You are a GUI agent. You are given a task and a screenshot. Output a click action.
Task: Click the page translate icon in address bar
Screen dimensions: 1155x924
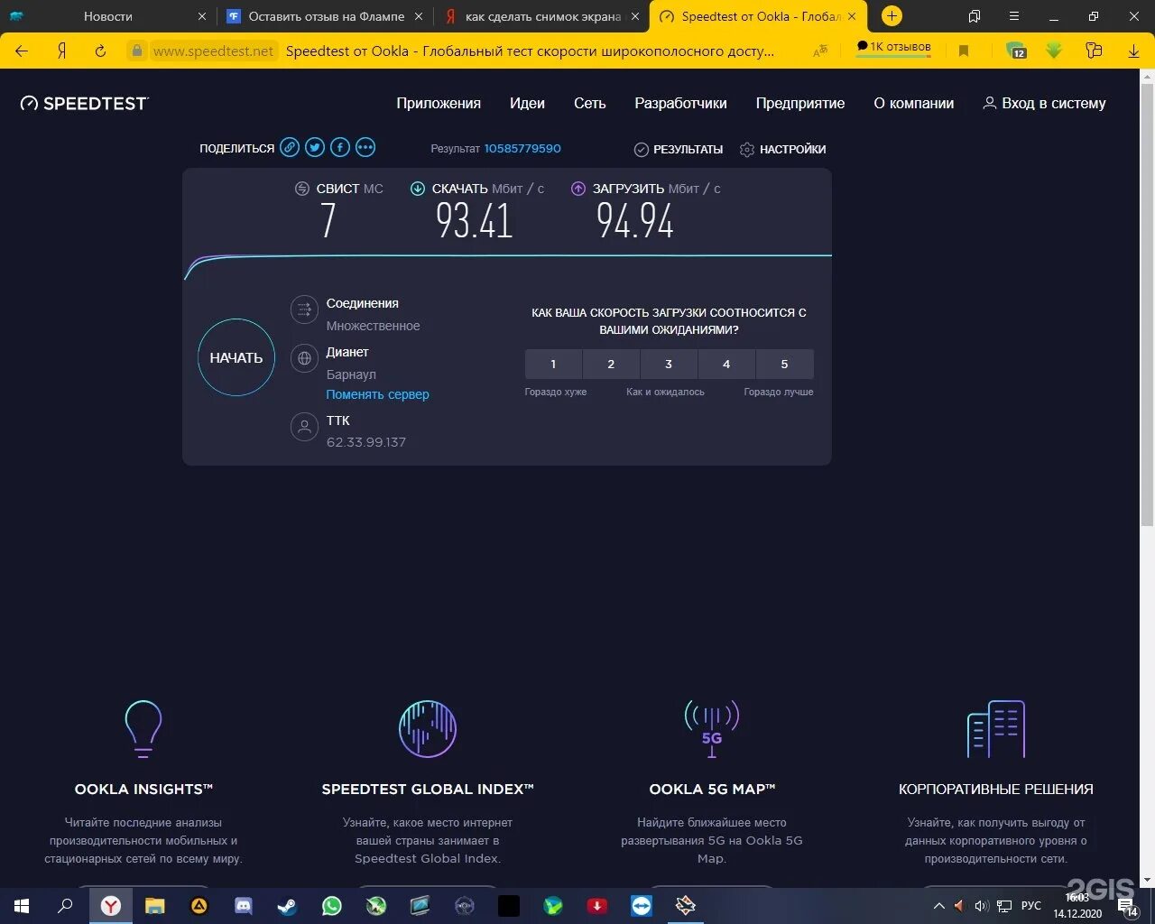[x=820, y=51]
